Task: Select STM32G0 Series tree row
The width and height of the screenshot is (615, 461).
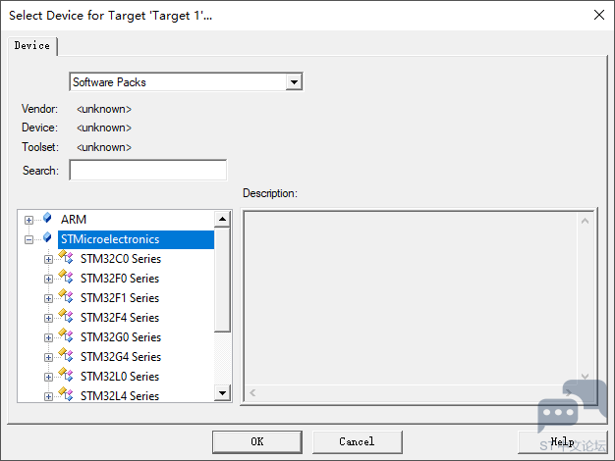Action: pos(121,337)
